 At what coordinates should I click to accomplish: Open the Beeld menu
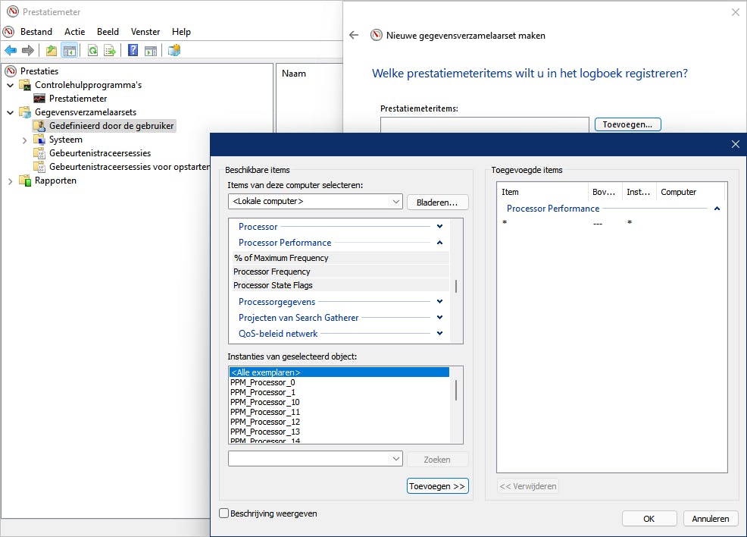tap(108, 32)
